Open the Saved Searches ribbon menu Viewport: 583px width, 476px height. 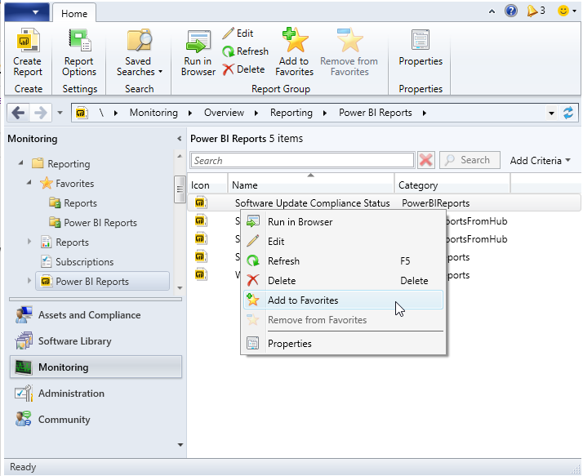(139, 52)
